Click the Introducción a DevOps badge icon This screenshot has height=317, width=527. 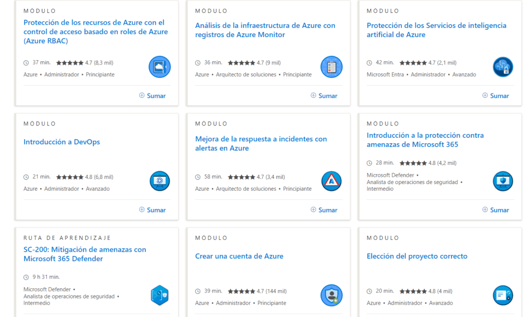(x=160, y=181)
